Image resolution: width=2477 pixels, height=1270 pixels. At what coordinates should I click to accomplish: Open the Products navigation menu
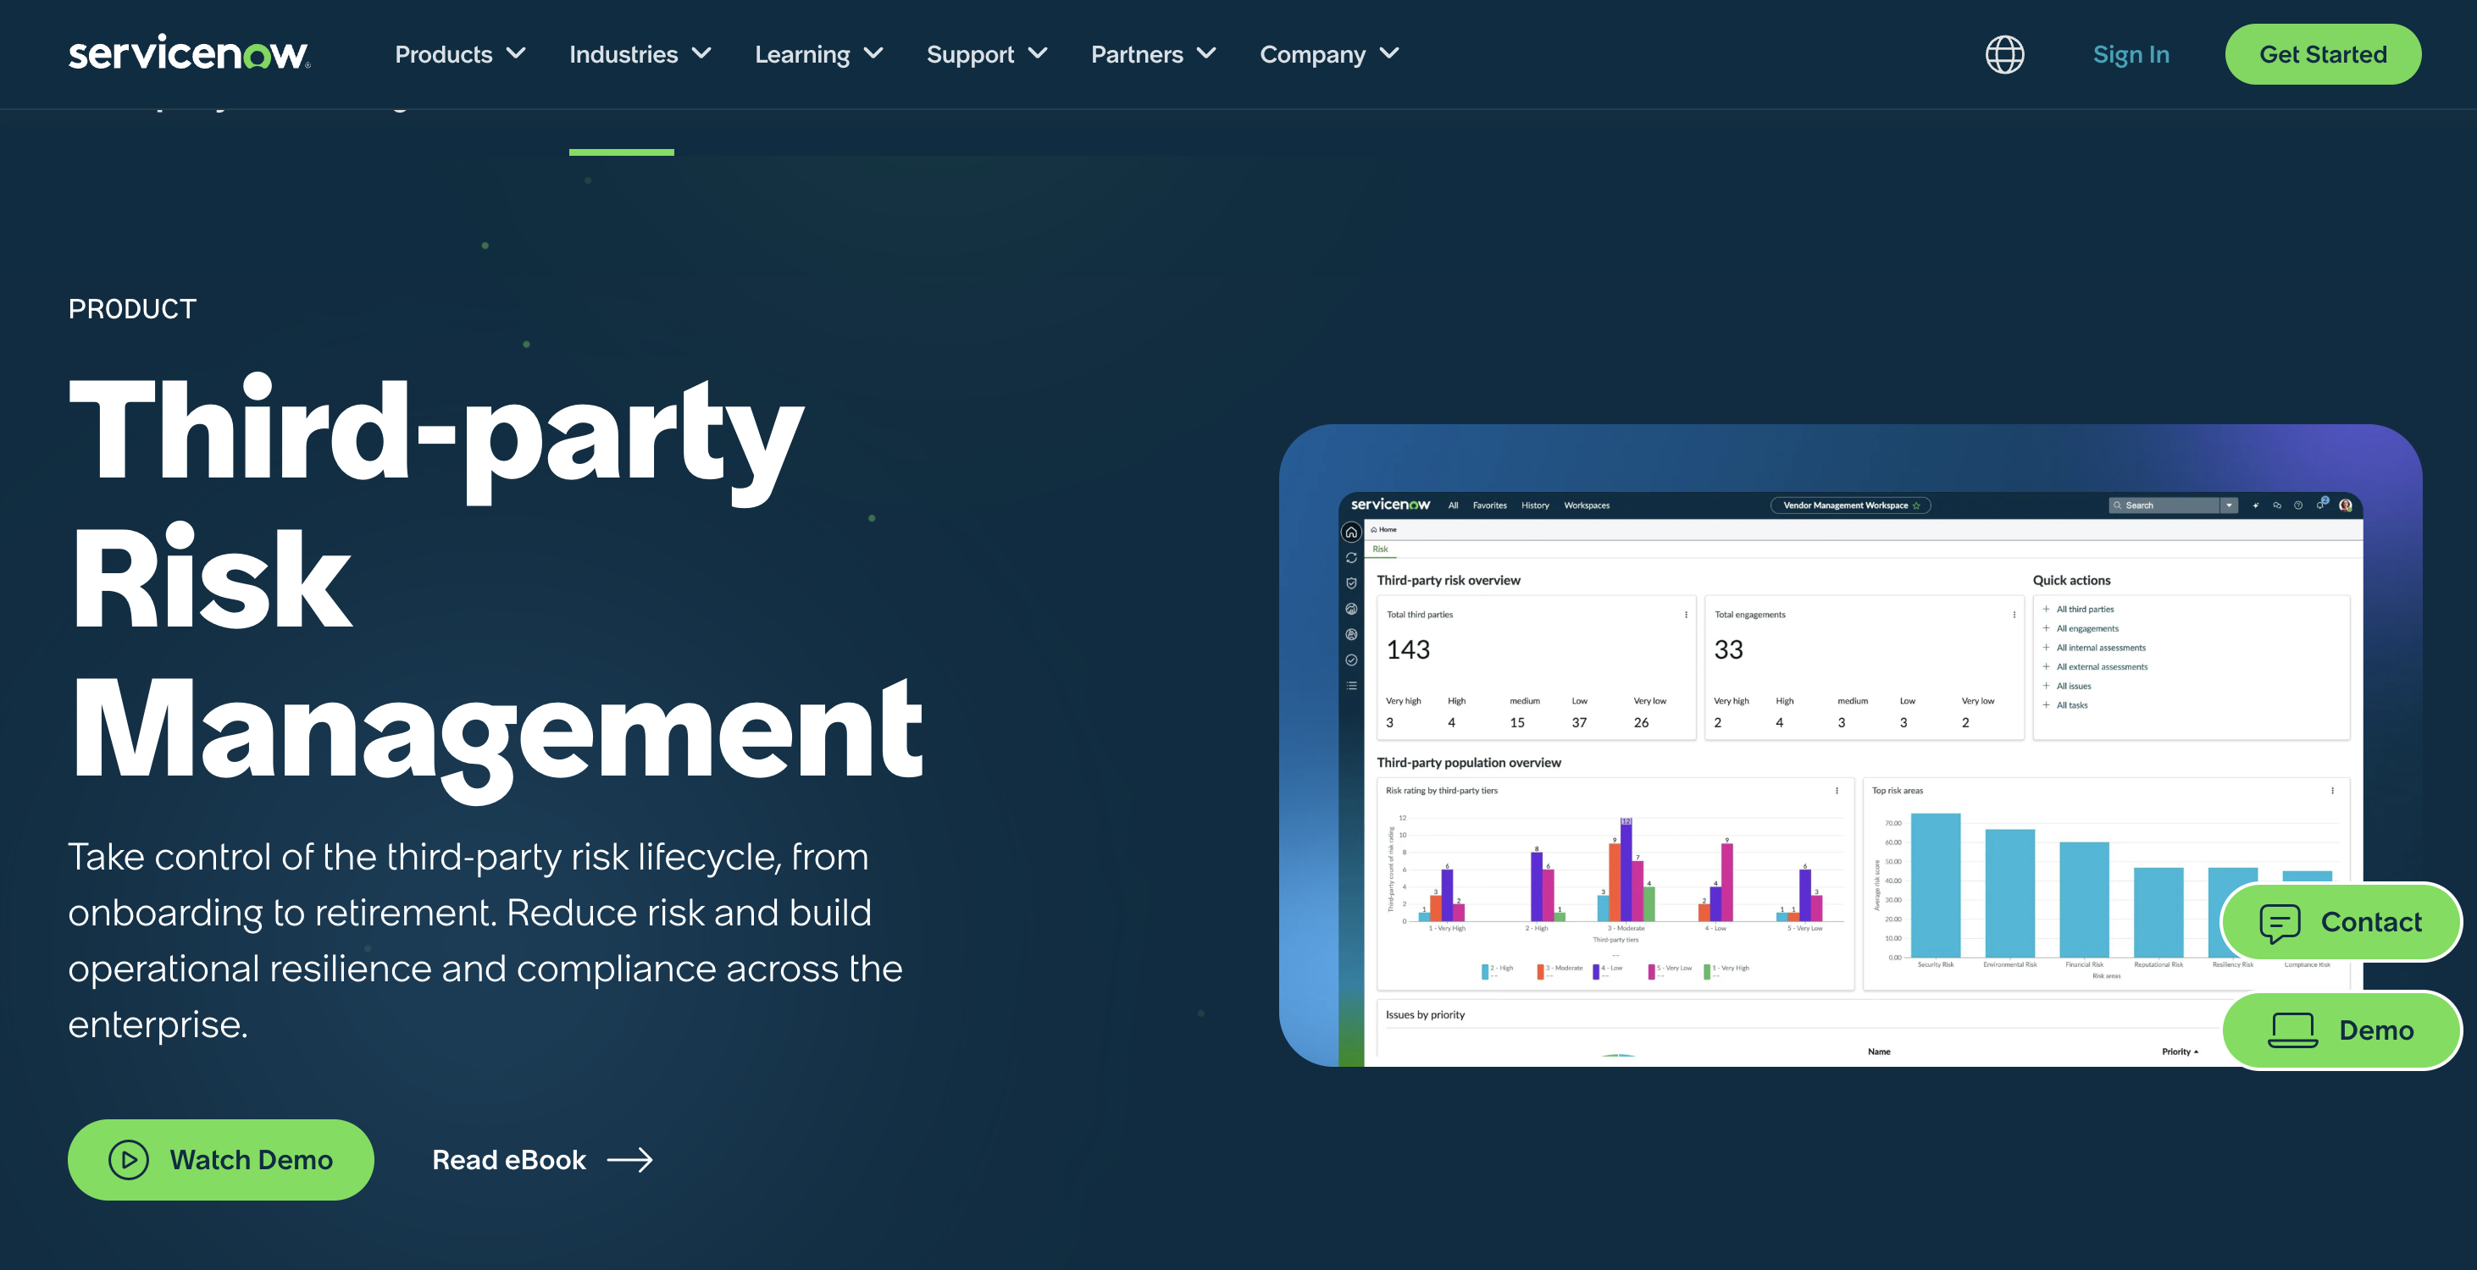(x=461, y=55)
